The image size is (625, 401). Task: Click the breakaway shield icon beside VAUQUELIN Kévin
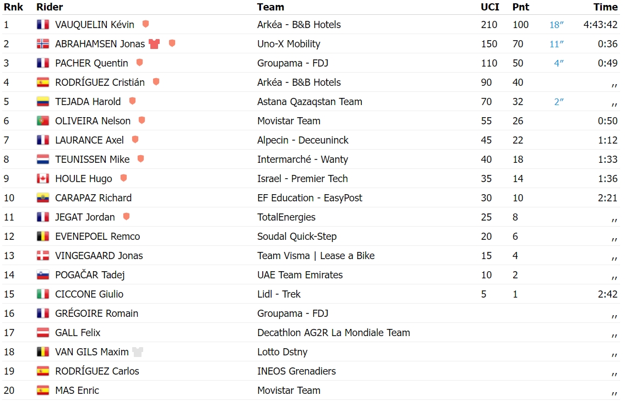coord(145,24)
